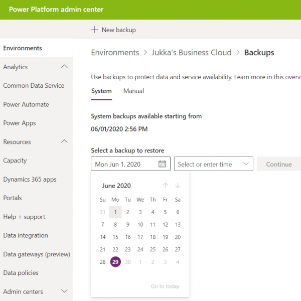Pick June 6 in the calendar
301x301 pixels.
click(x=178, y=212)
